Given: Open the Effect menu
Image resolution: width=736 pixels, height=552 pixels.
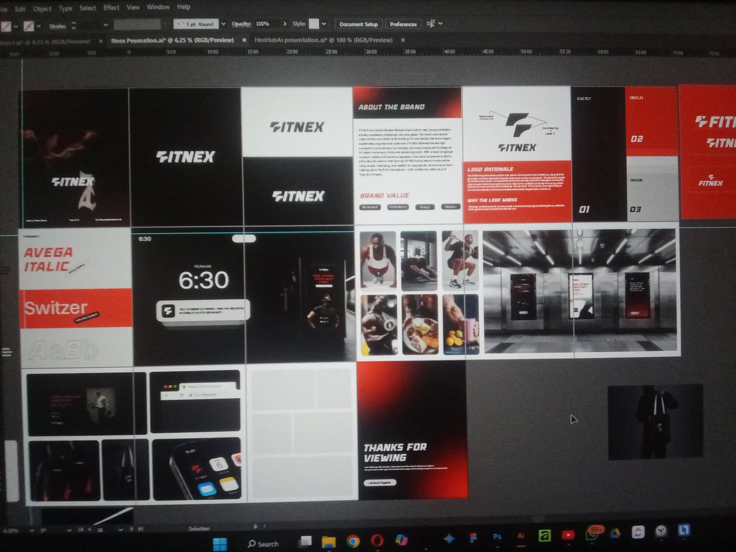Looking at the screenshot, I should pyautogui.click(x=112, y=8).
